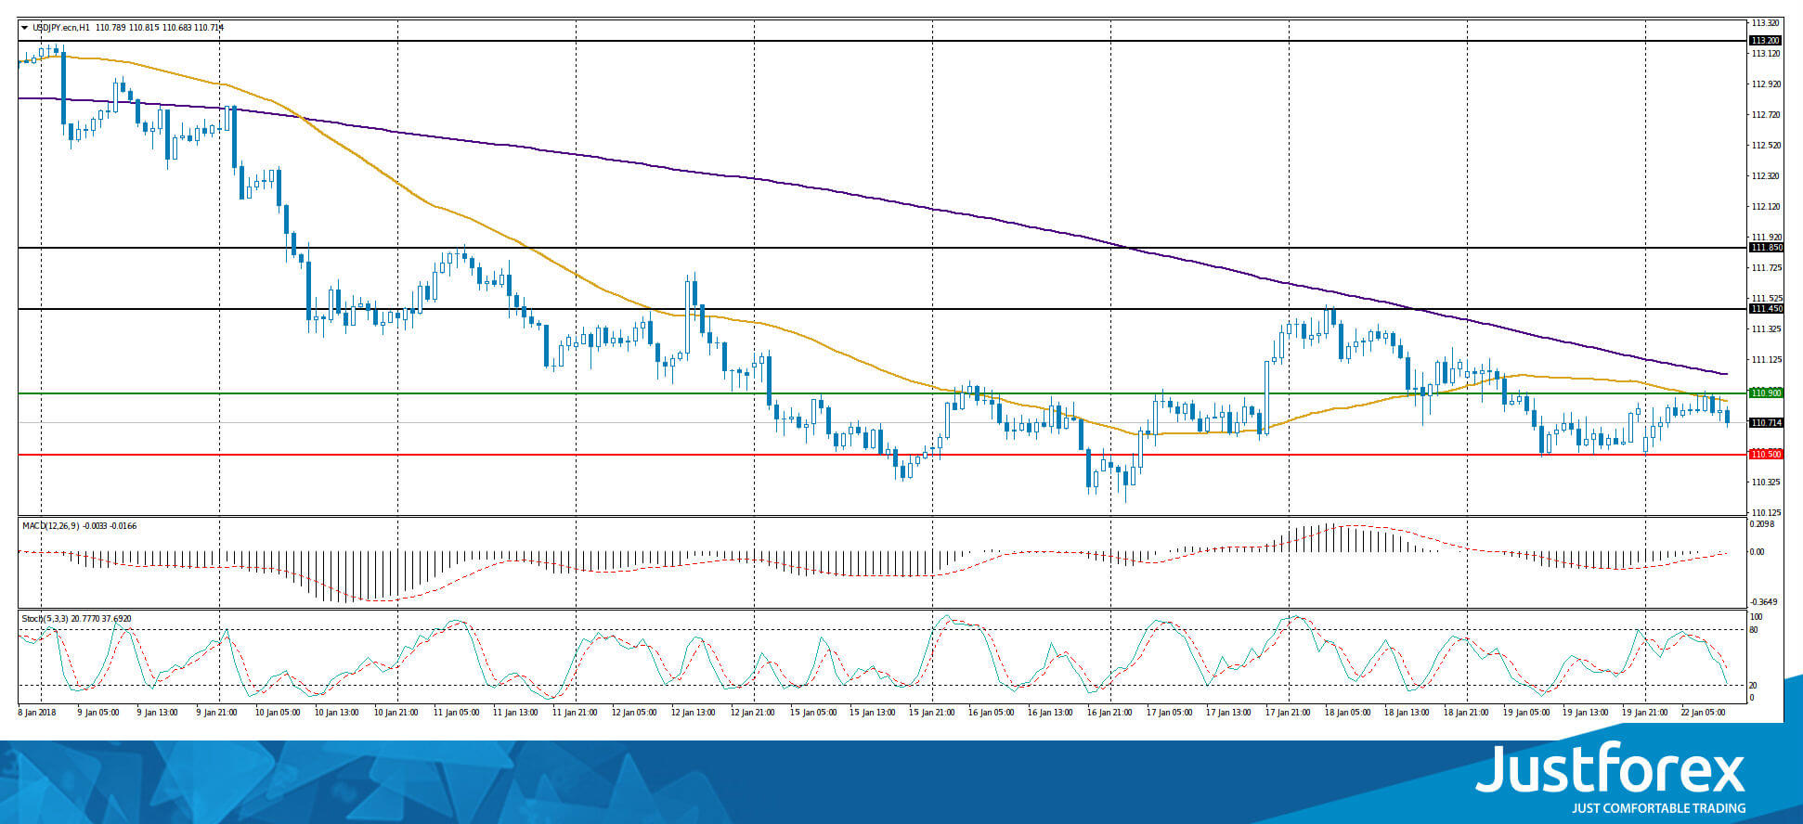Click the 112.120 price axis label

point(1766,207)
